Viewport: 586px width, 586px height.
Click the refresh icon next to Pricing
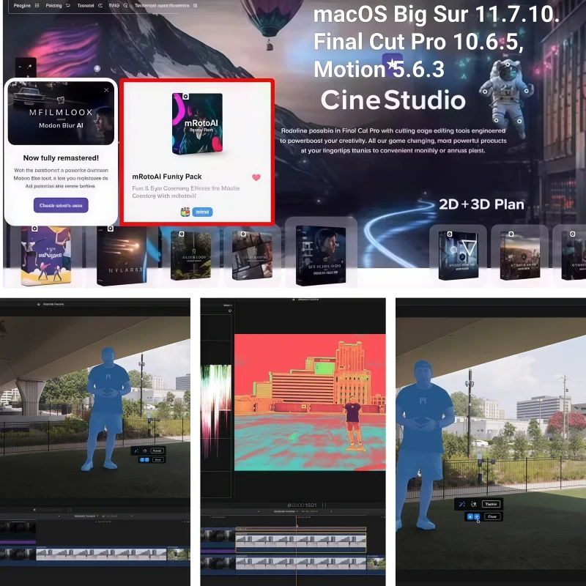[x=68, y=4]
